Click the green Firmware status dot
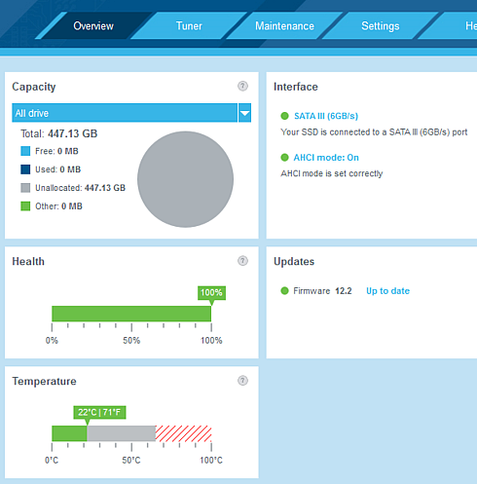The image size is (477, 484). pyautogui.click(x=284, y=291)
